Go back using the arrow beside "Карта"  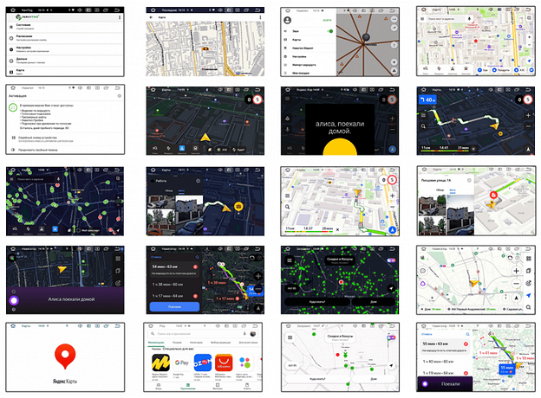[153, 17]
